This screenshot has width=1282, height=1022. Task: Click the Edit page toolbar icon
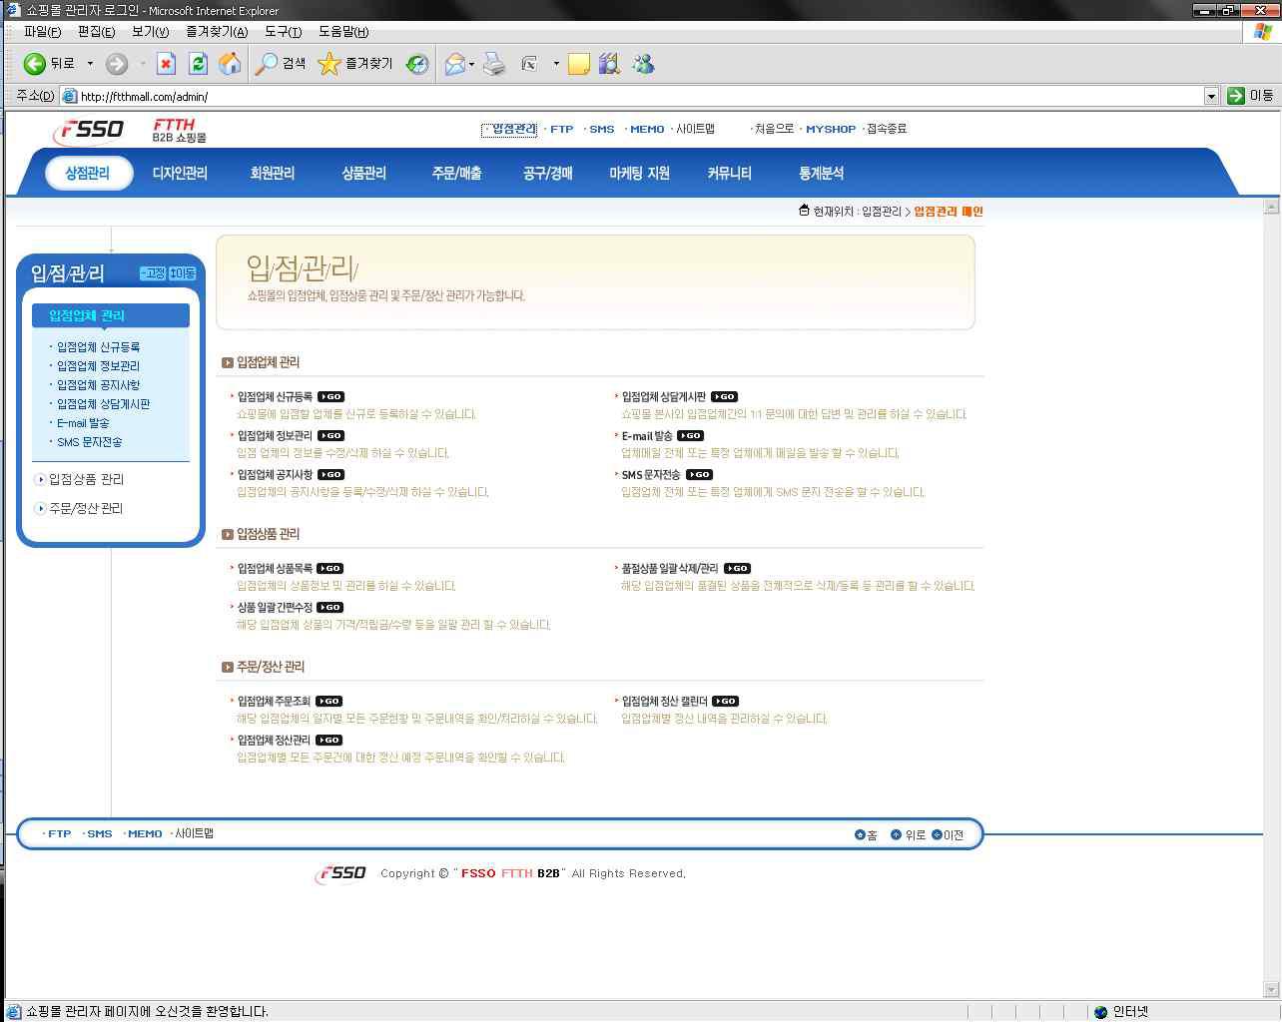[529, 64]
